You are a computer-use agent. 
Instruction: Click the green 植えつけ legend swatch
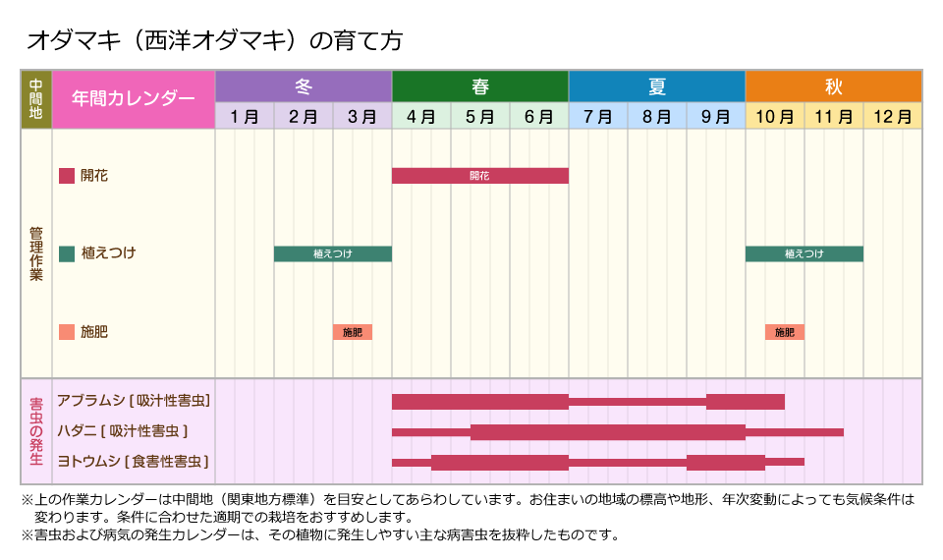pos(67,253)
